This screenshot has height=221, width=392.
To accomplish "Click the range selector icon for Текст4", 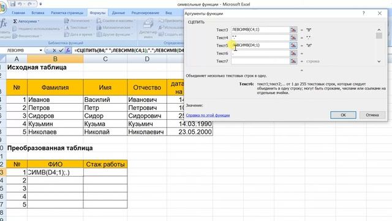I will click(x=293, y=37).
